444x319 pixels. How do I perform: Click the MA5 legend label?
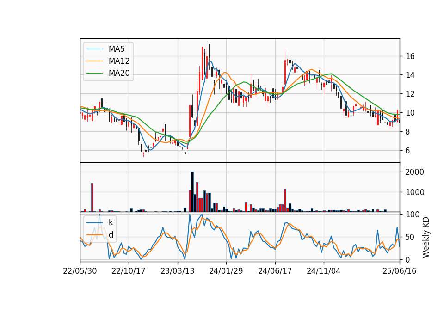coord(117,49)
